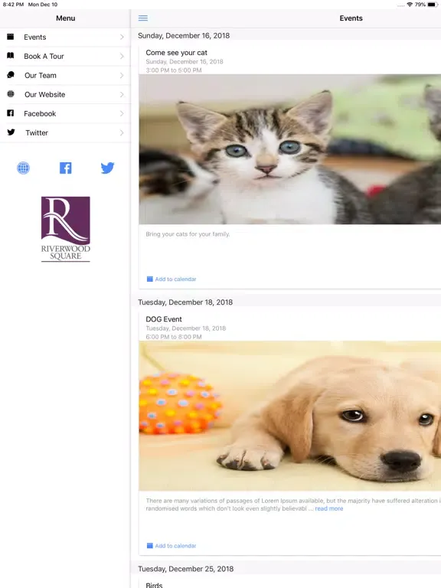Expand the Facebook row chevron
The image size is (441, 588).
point(122,113)
